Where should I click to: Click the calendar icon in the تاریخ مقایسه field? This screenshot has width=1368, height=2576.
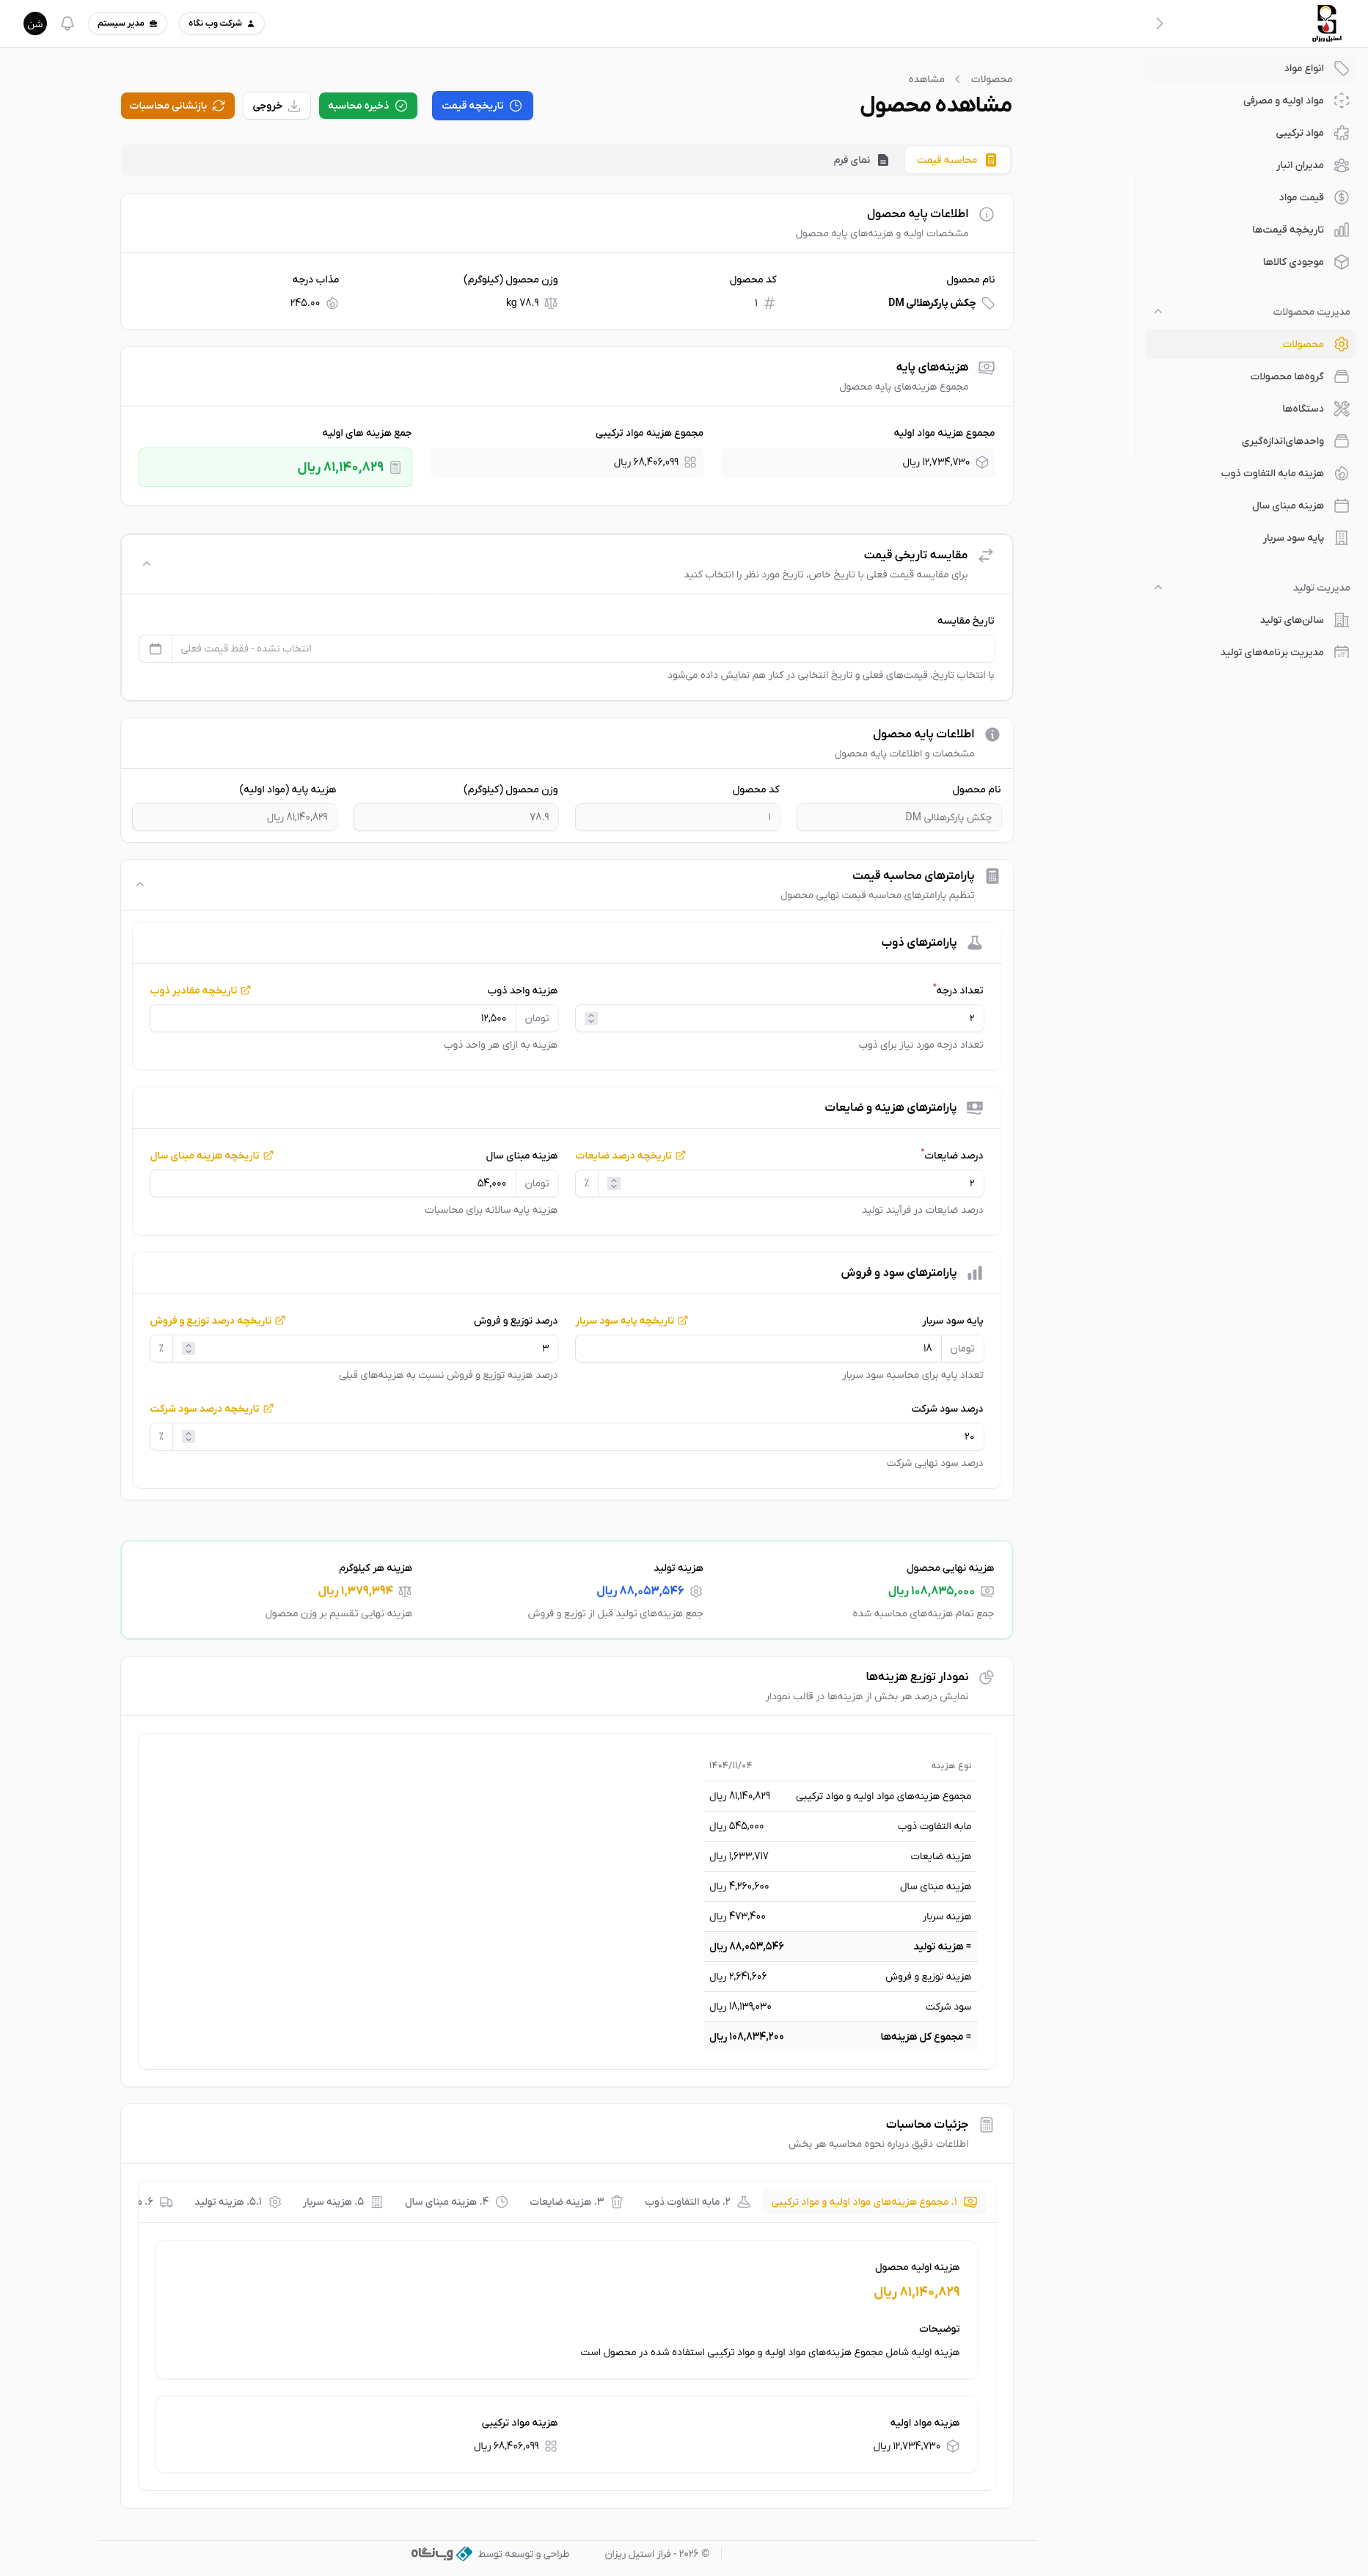[x=155, y=649]
